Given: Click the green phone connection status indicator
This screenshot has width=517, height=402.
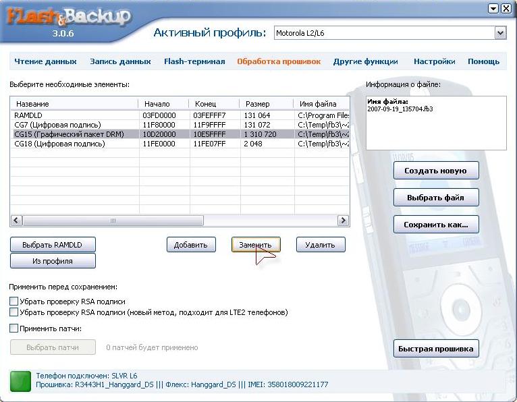Looking at the screenshot, I should (20, 381).
